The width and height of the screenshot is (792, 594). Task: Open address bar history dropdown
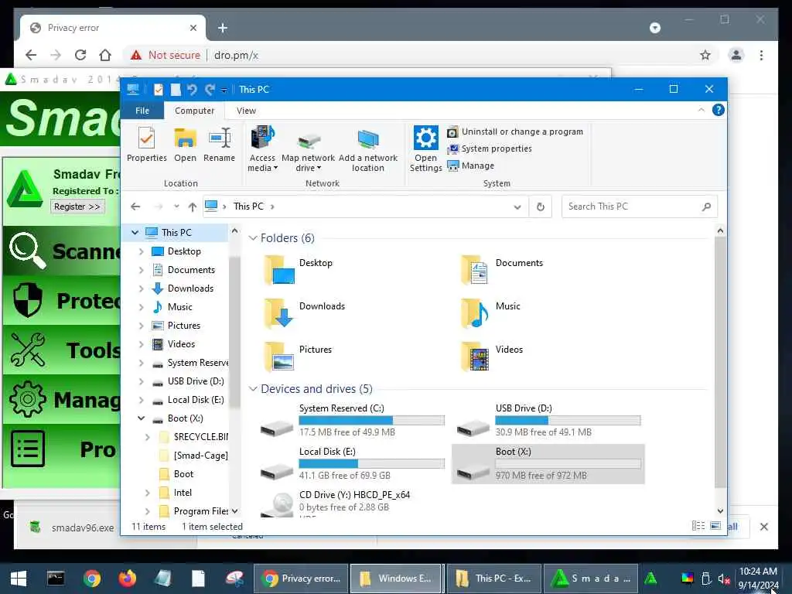point(517,207)
